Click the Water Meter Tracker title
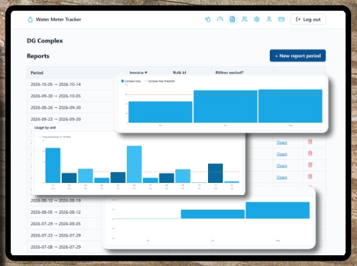 pyautogui.click(x=58, y=19)
